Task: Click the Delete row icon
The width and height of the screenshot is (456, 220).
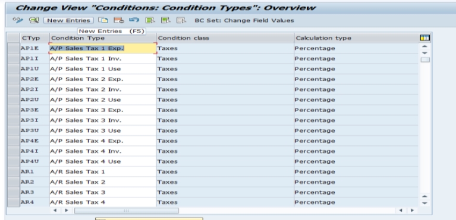Action: tap(119, 20)
